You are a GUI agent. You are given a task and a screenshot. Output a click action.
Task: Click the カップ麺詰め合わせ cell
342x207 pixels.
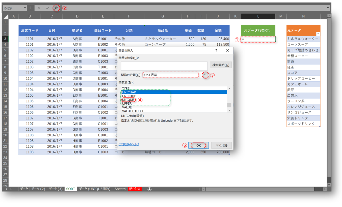click(303, 50)
